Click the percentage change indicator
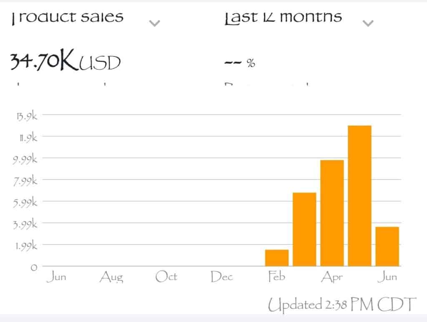The height and width of the screenshot is (322, 427). click(x=240, y=63)
